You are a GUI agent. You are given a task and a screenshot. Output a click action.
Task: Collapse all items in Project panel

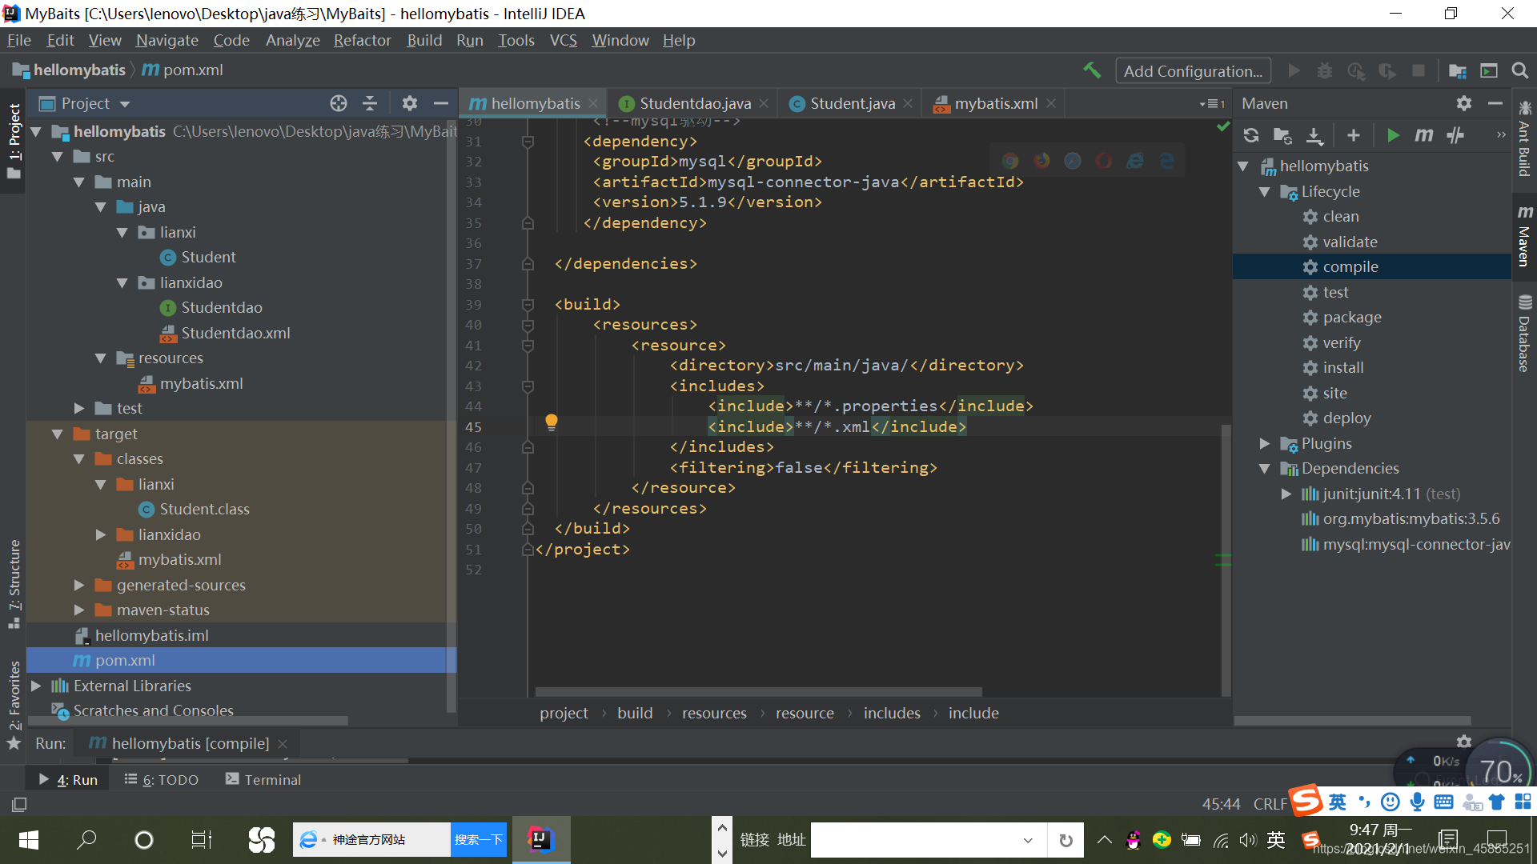pyautogui.click(x=370, y=103)
